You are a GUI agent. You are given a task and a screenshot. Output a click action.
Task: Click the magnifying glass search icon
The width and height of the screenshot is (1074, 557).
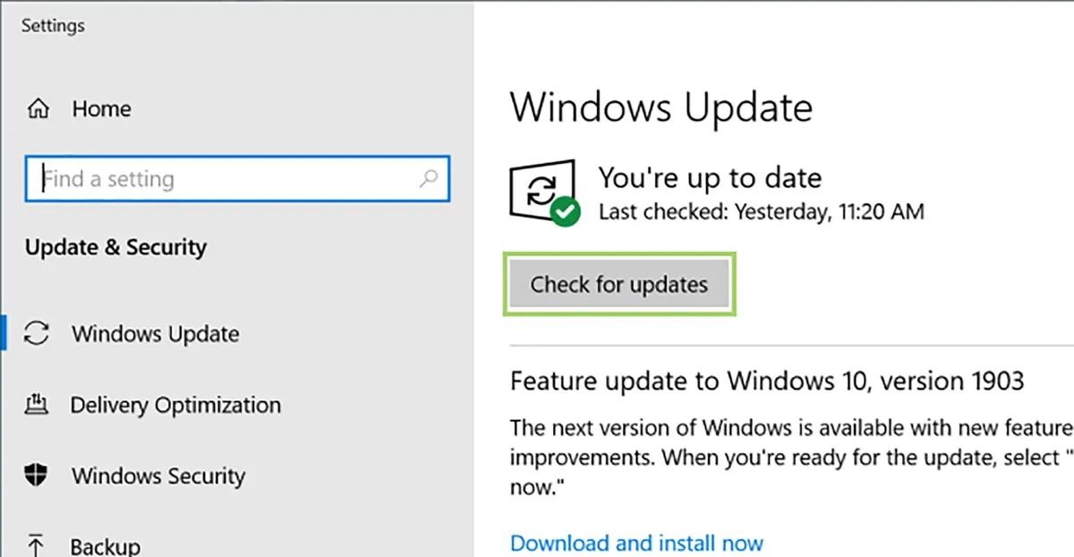[x=429, y=179]
